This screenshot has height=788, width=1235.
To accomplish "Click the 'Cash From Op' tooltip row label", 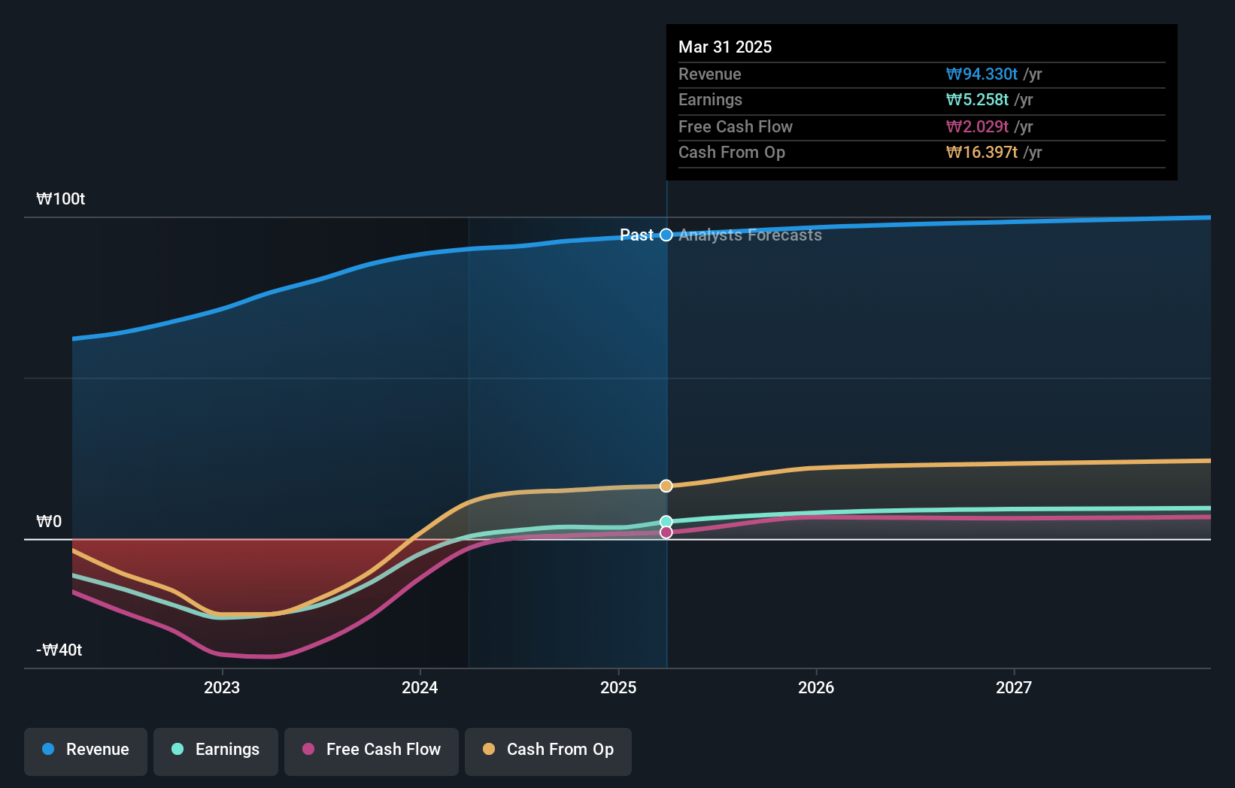I will pyautogui.click(x=732, y=153).
